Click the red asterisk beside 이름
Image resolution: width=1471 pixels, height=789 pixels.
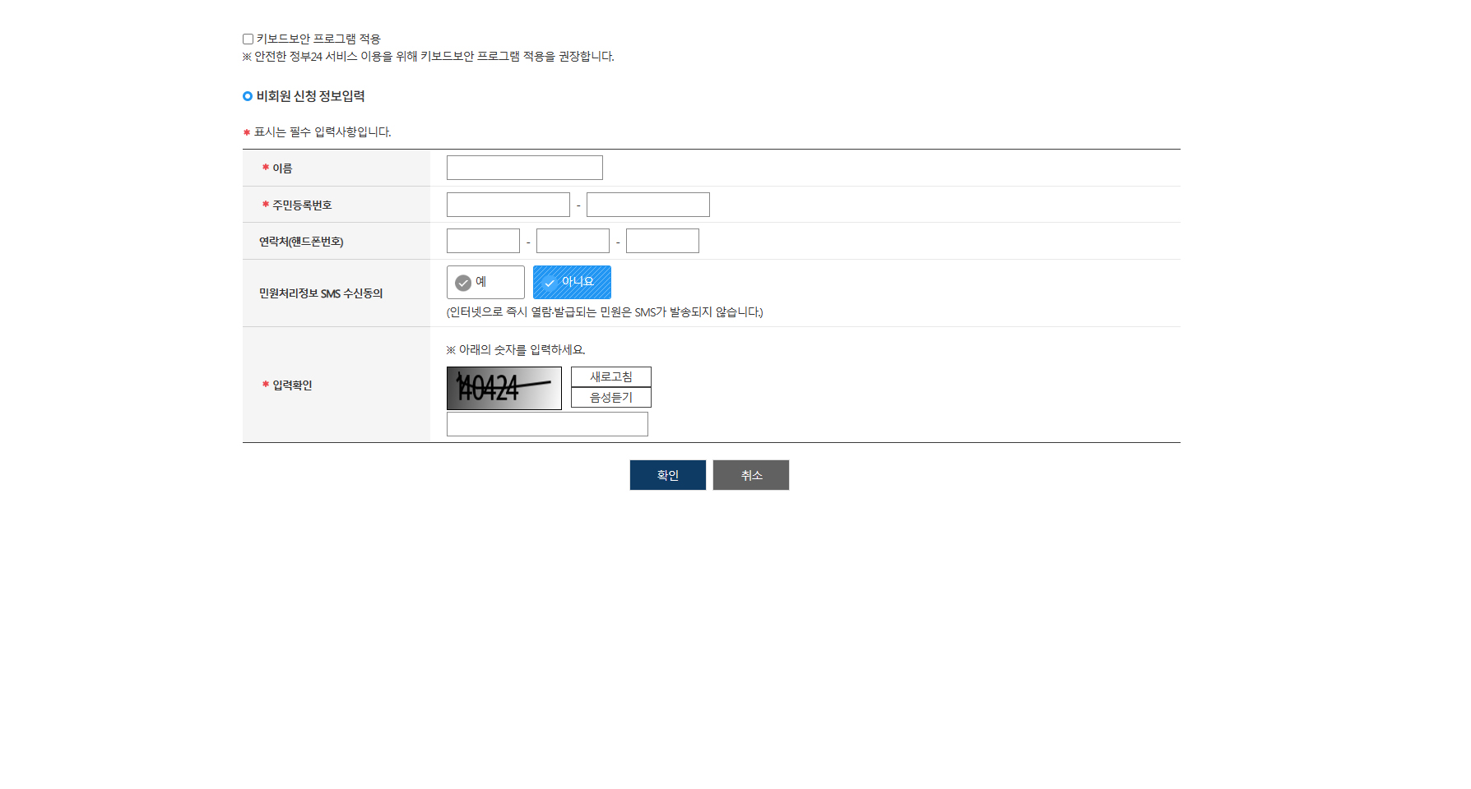pos(265,167)
